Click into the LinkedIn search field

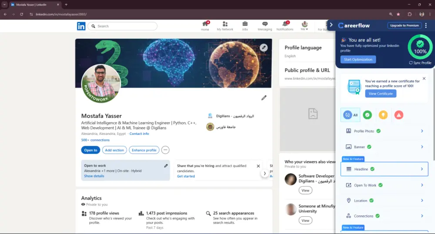(123, 26)
